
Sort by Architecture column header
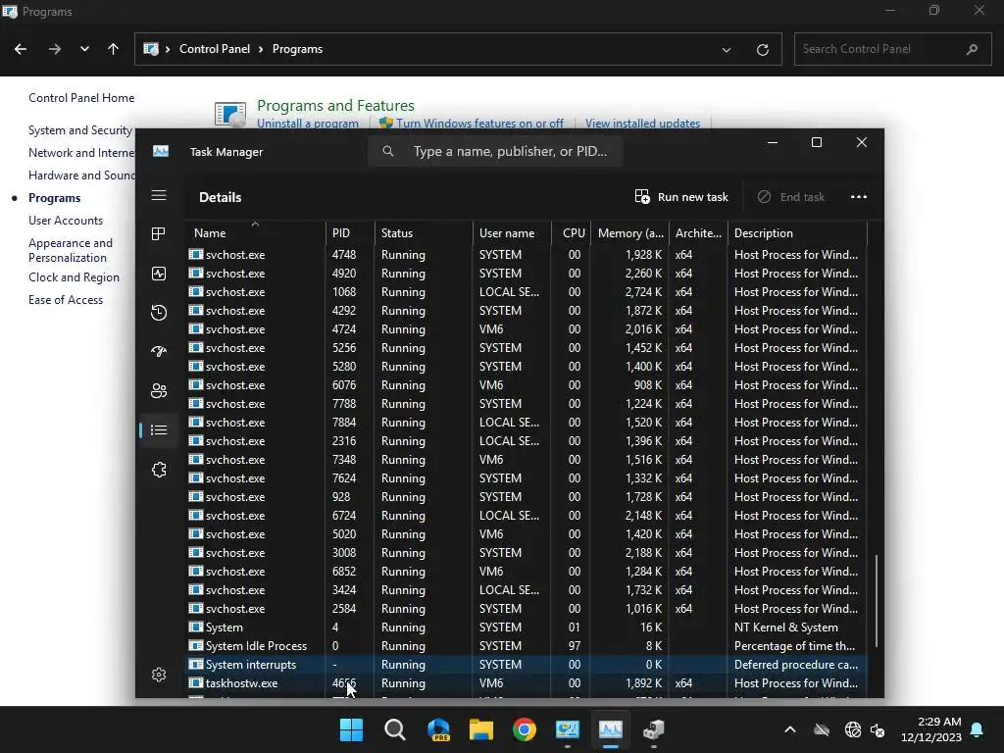click(x=698, y=233)
